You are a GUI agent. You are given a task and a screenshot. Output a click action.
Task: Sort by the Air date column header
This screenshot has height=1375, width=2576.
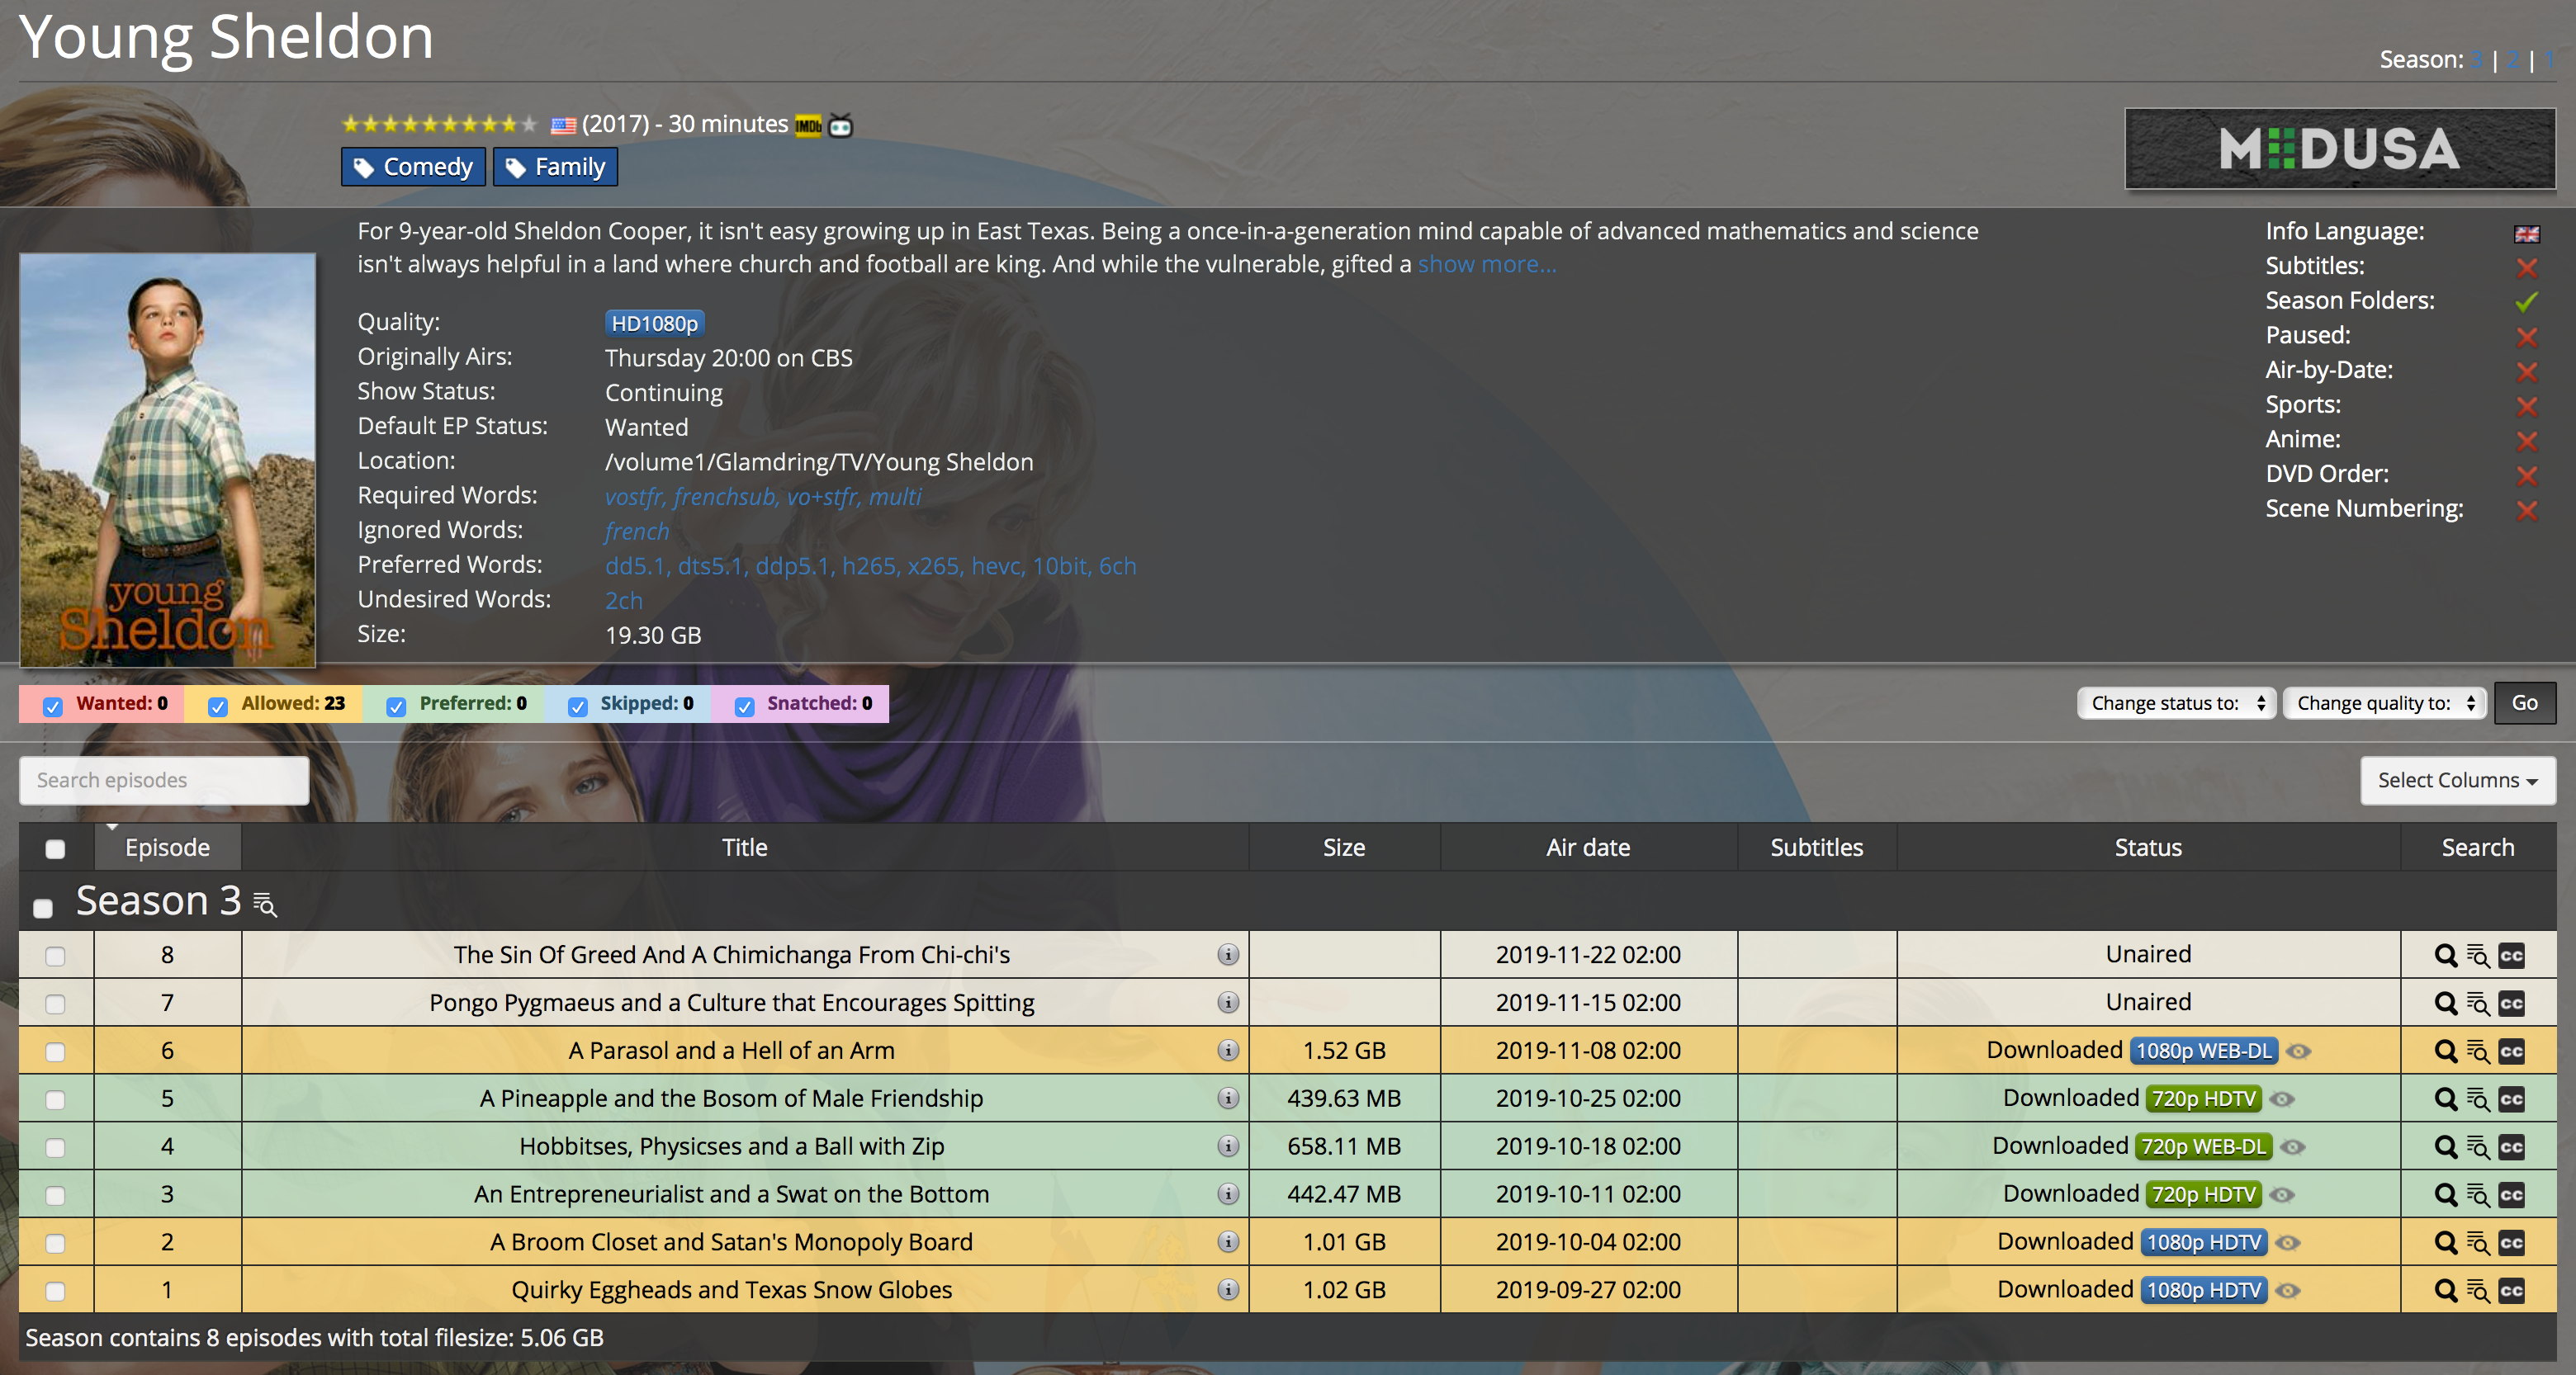[1587, 847]
